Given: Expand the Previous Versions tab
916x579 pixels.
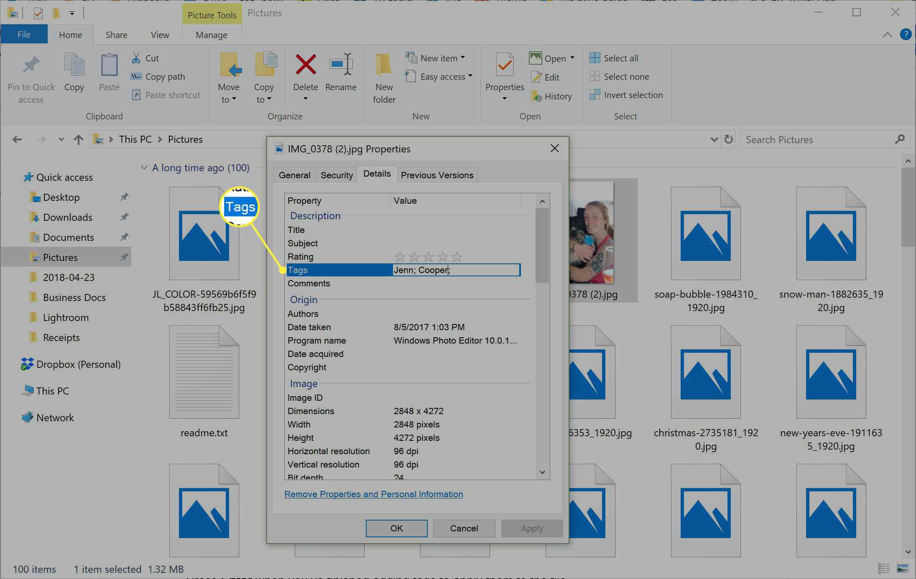Looking at the screenshot, I should coord(436,174).
